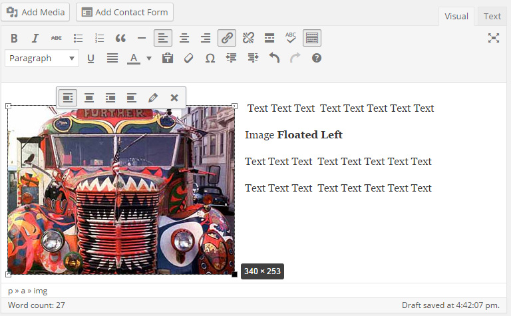
Task: Toggle underline formatting
Action: coord(91,59)
